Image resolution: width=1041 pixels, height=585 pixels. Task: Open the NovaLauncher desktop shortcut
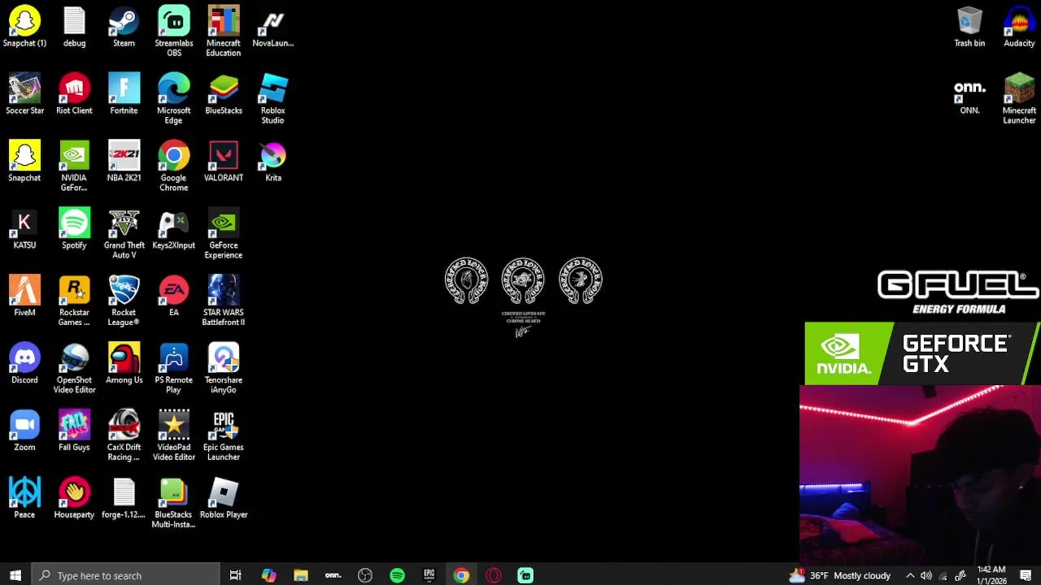272,27
